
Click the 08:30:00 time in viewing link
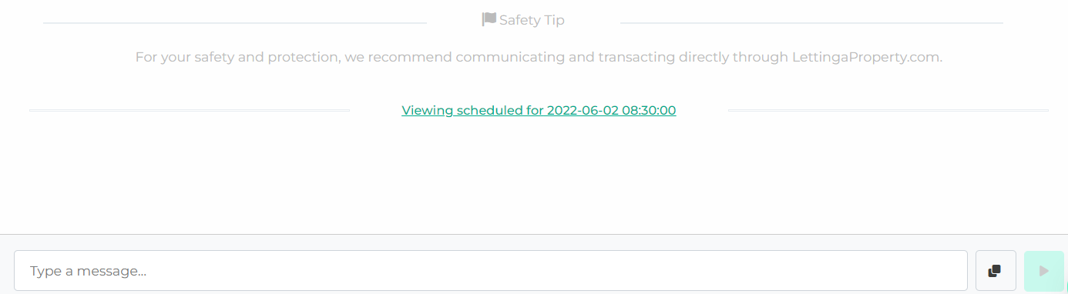tap(649, 110)
